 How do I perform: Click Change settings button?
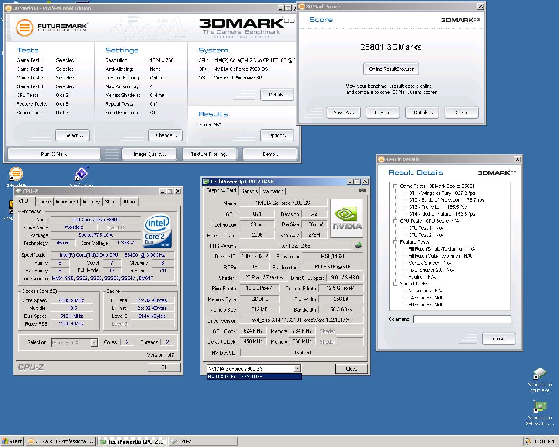[166, 135]
